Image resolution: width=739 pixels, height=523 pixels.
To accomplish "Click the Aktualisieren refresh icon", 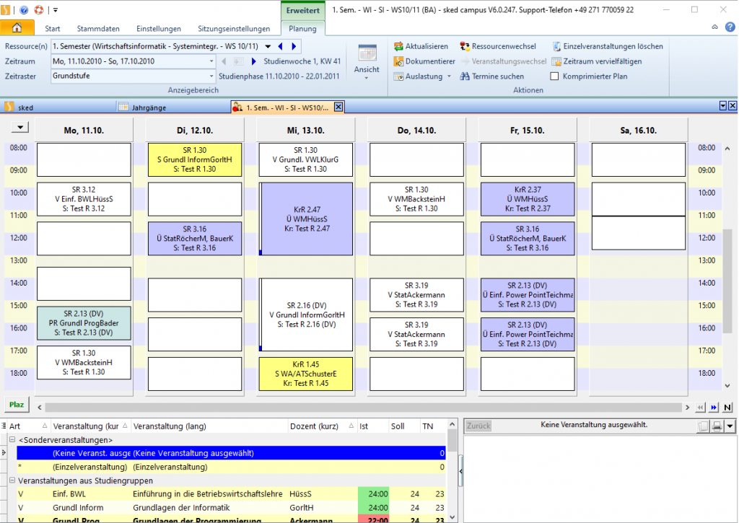I will [x=399, y=46].
